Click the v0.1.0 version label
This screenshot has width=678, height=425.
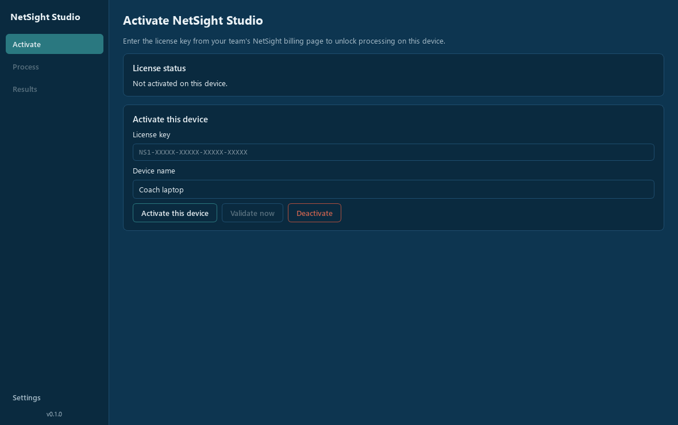pyautogui.click(x=54, y=414)
